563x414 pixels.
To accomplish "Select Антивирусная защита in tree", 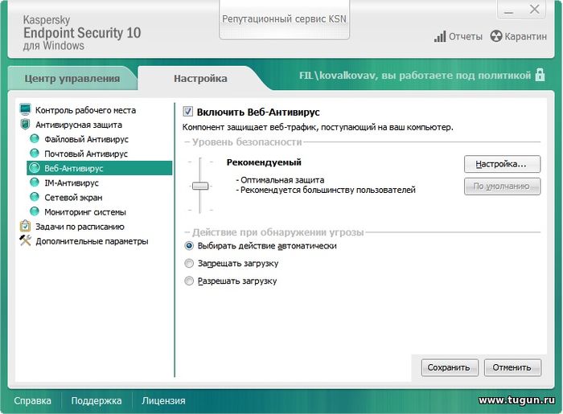I will [x=79, y=125].
